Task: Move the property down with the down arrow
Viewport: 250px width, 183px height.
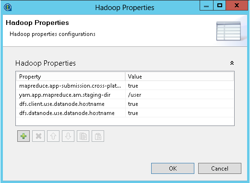Action: (68, 136)
